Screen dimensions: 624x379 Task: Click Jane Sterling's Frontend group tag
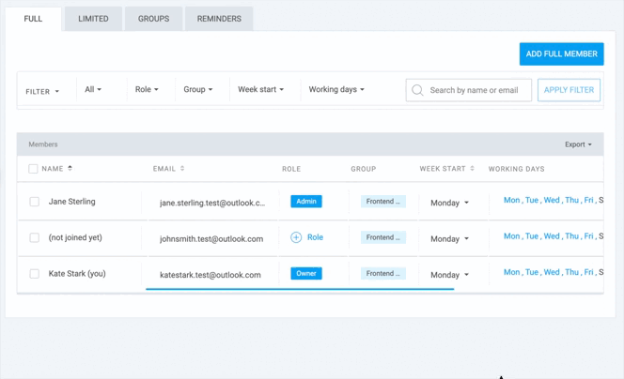point(382,202)
